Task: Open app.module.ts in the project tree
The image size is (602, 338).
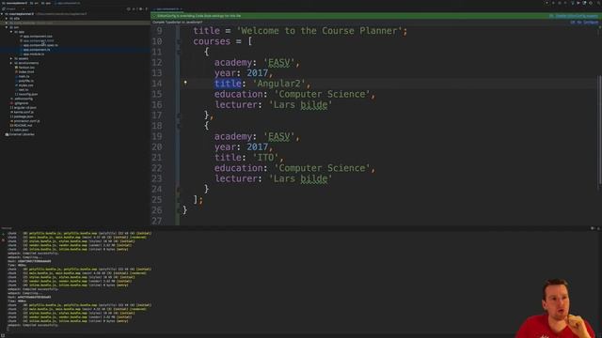Action: [34, 54]
